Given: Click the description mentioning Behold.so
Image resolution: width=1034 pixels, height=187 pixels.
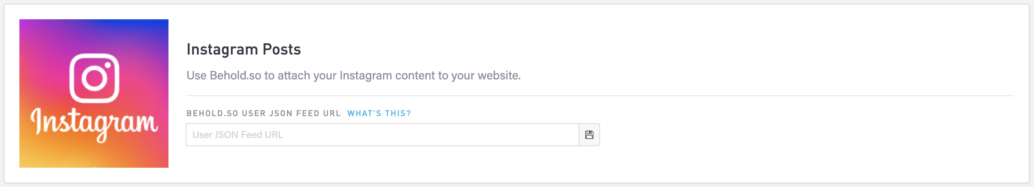Looking at the screenshot, I should tap(354, 76).
